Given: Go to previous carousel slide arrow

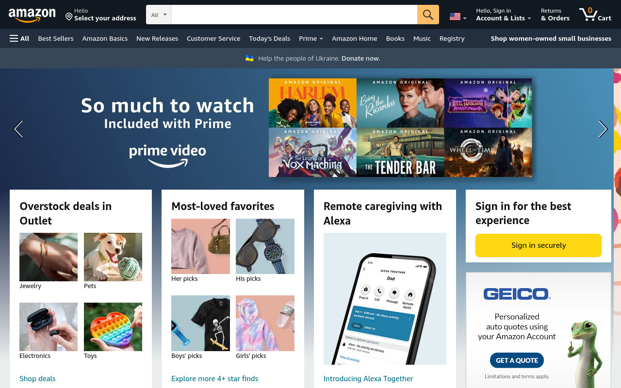Looking at the screenshot, I should pyautogui.click(x=18, y=129).
